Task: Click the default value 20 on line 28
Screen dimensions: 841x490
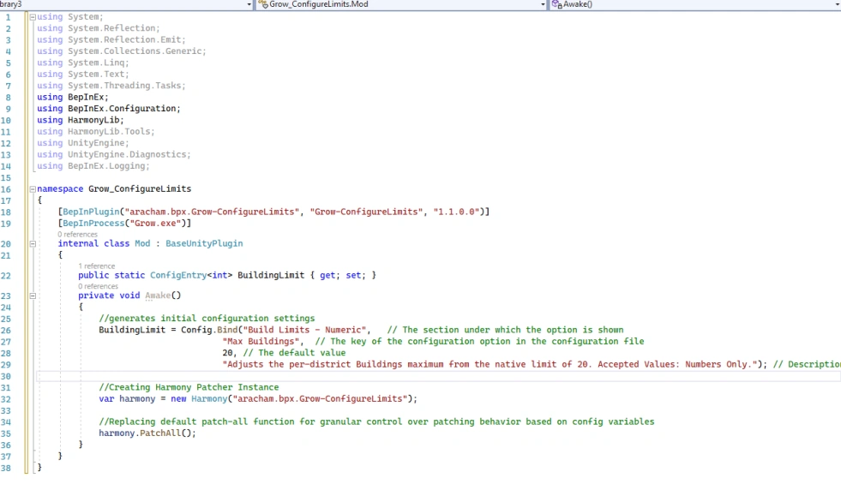Action: pyautogui.click(x=227, y=353)
